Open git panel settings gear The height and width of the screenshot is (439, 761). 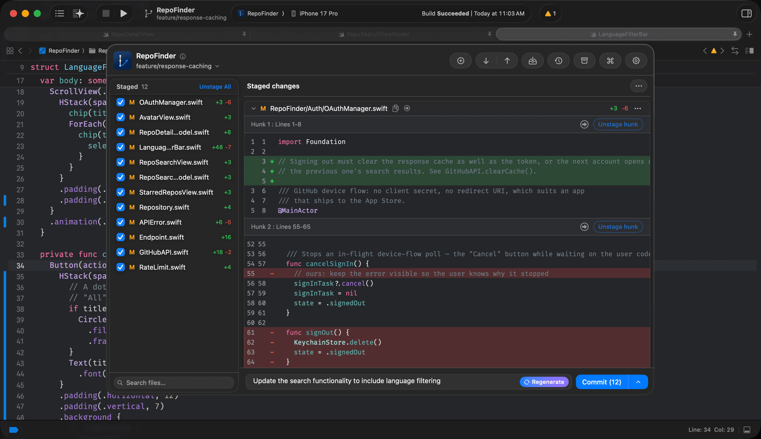point(636,60)
